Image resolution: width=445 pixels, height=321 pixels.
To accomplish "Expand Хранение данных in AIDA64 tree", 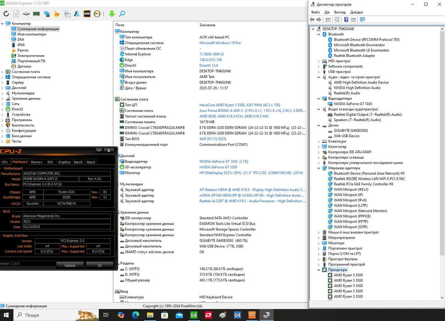I will [2, 99].
